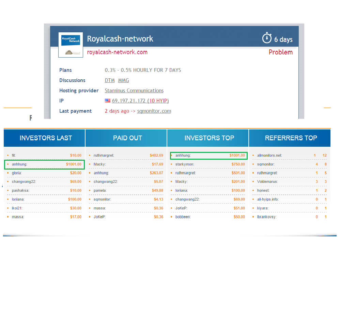Click starkymon: $750.00 row
340x332 pixels.
click(208, 164)
